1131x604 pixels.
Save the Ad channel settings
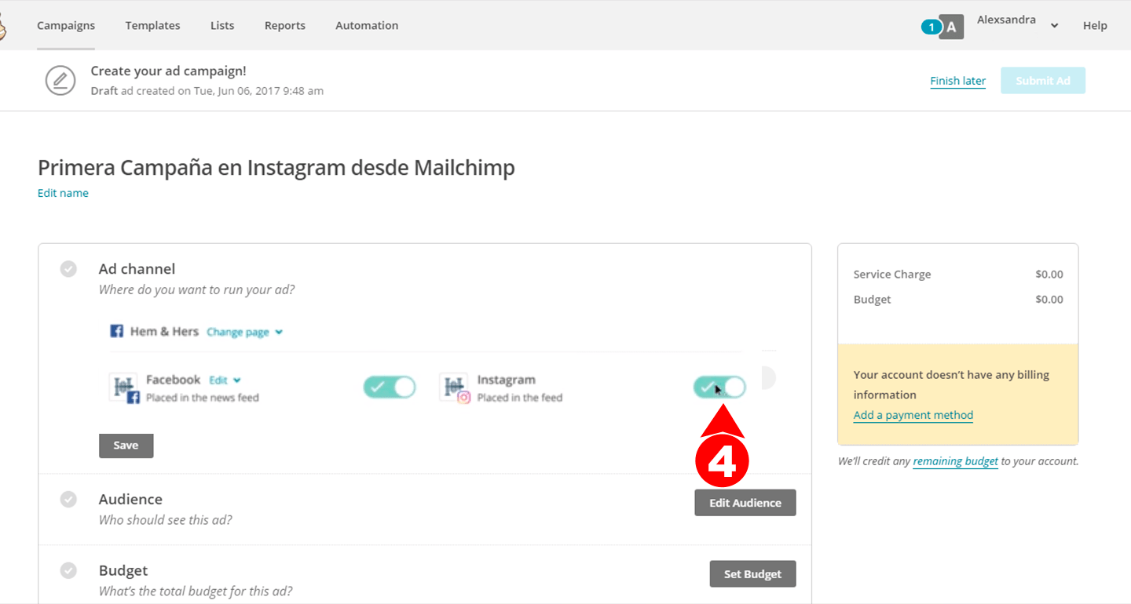(x=126, y=446)
